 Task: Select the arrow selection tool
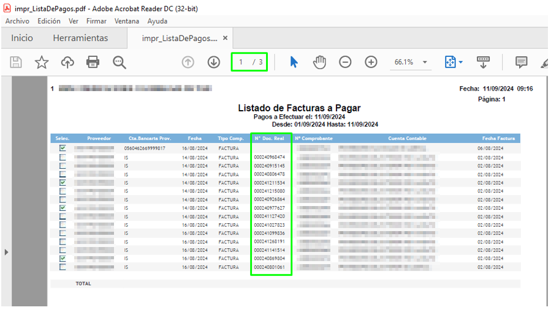[x=294, y=62]
